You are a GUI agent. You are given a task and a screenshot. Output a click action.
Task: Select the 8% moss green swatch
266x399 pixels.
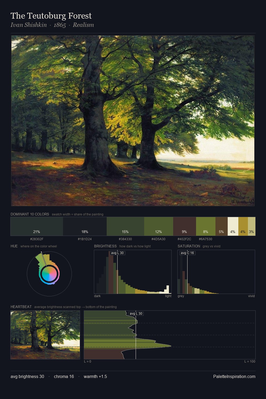point(206,226)
